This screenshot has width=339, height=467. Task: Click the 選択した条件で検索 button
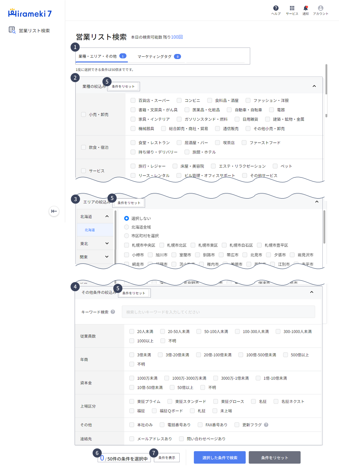[x=220, y=457]
